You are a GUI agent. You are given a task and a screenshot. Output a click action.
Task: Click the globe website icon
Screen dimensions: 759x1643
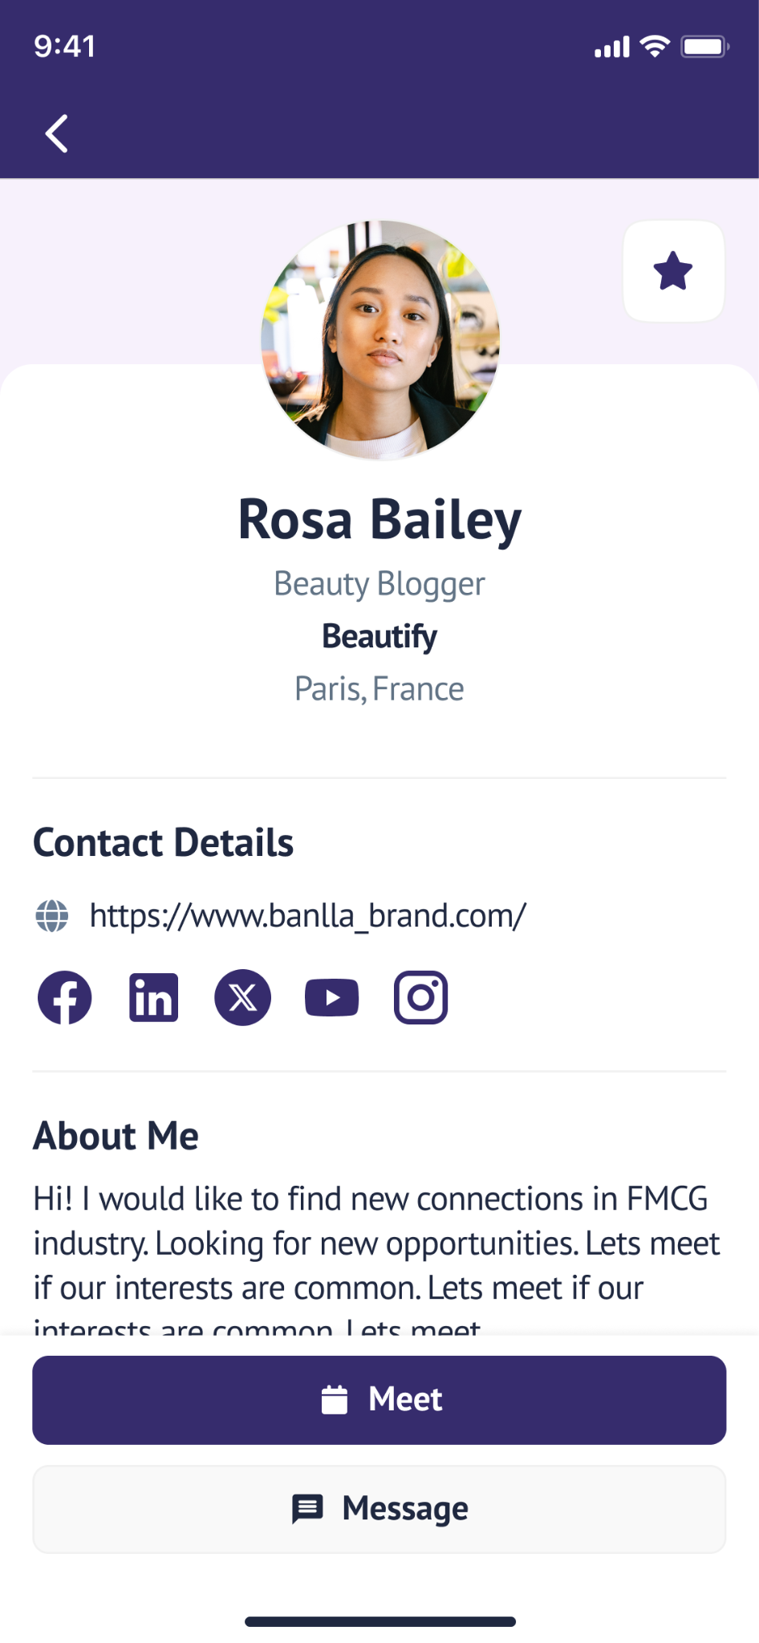click(52, 915)
